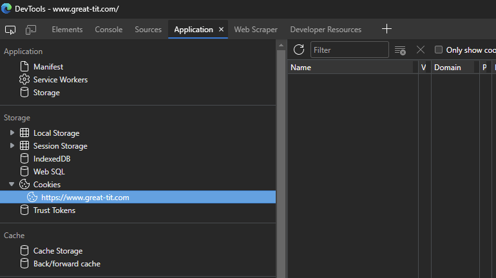Viewport: 496px width, 278px height.
Task: Open the Back/forward cache entry
Action: [67, 264]
